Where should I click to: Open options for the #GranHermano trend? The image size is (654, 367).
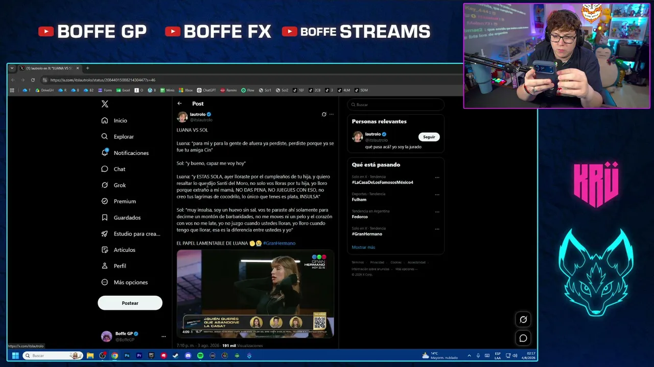437,229
